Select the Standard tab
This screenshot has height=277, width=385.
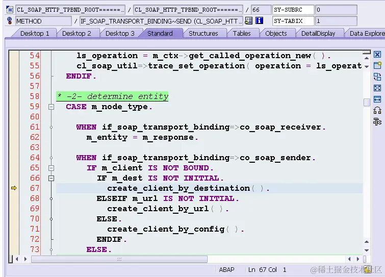coord(160,33)
